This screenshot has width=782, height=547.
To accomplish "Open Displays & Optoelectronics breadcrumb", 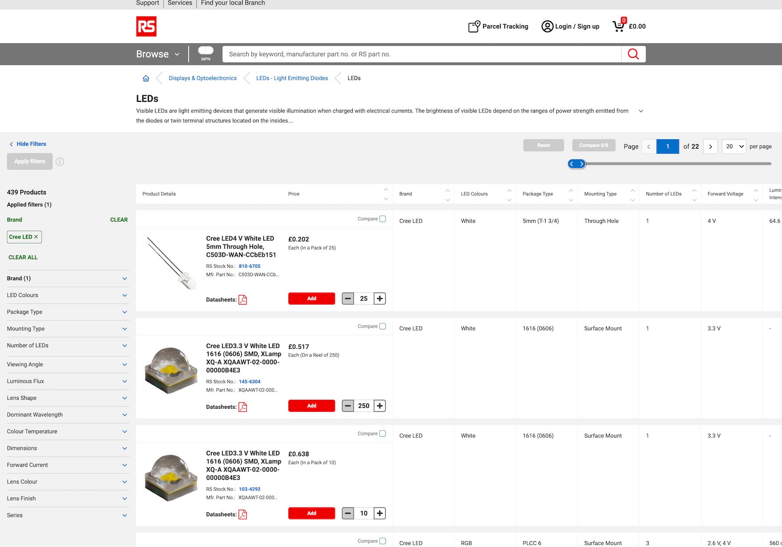I will 203,78.
